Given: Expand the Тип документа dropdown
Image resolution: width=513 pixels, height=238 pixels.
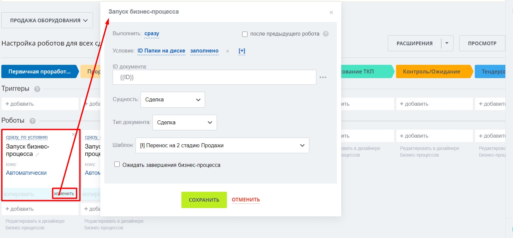Looking at the screenshot, I should [x=184, y=122].
